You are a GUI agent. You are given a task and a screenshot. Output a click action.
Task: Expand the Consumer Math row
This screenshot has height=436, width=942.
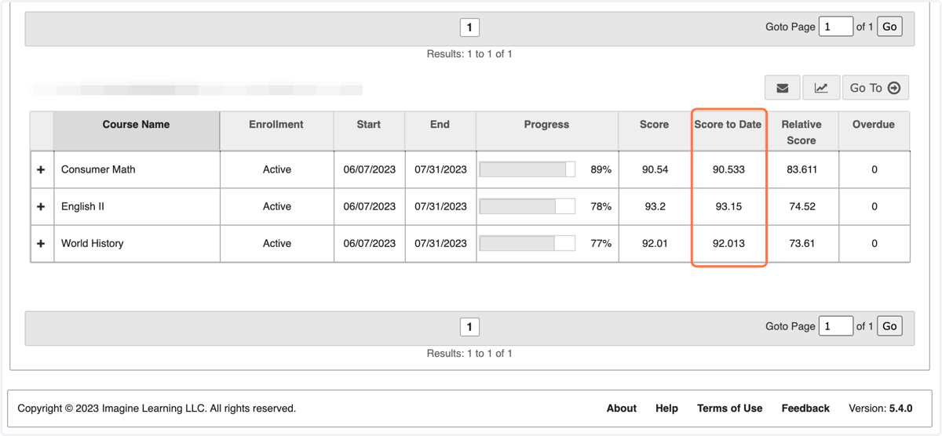[41, 169]
